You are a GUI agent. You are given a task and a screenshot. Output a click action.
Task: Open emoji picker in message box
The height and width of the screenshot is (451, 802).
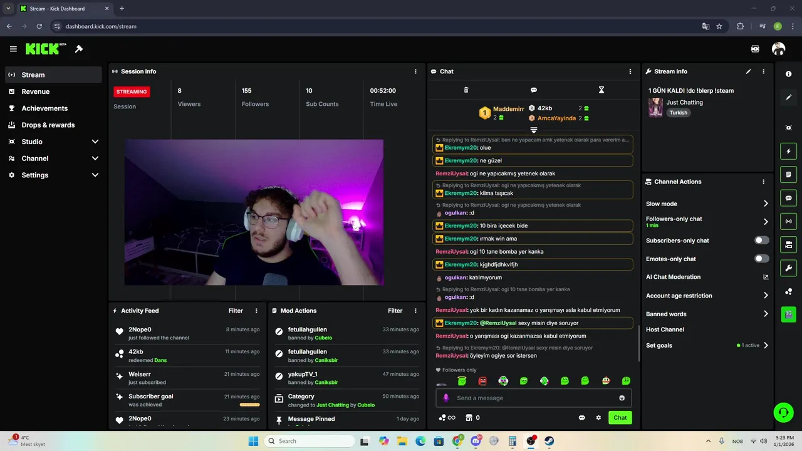pyautogui.click(x=622, y=398)
